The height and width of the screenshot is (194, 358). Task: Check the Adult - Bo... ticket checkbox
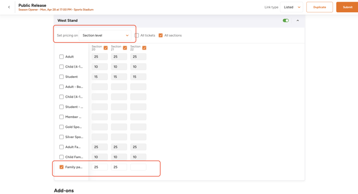tap(61, 87)
